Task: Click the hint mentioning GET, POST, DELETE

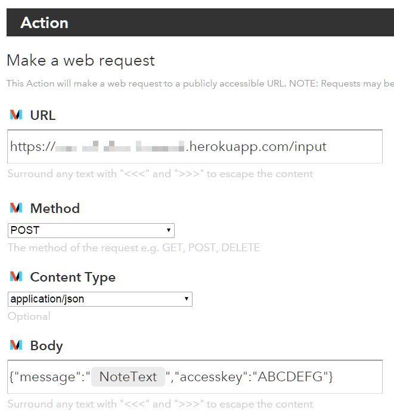Action: 134,247
